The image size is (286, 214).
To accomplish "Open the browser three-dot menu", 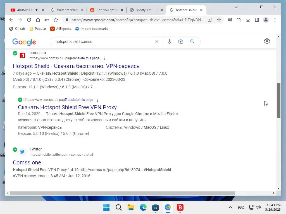I will point(275,20).
